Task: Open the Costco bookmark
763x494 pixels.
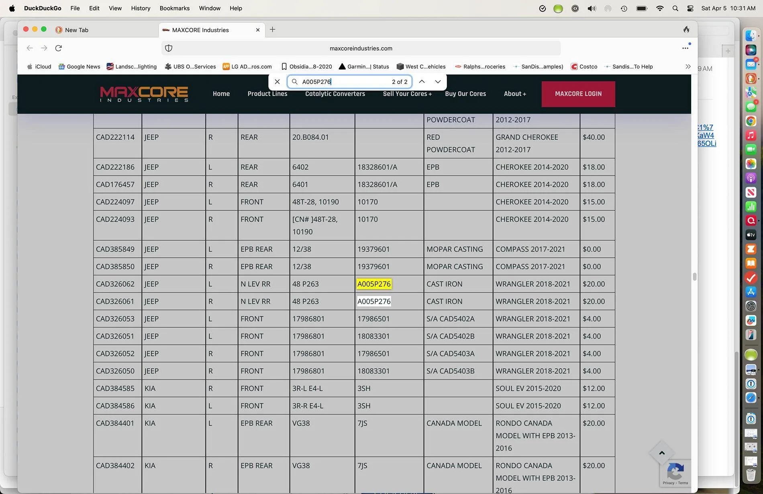Action: (584, 67)
